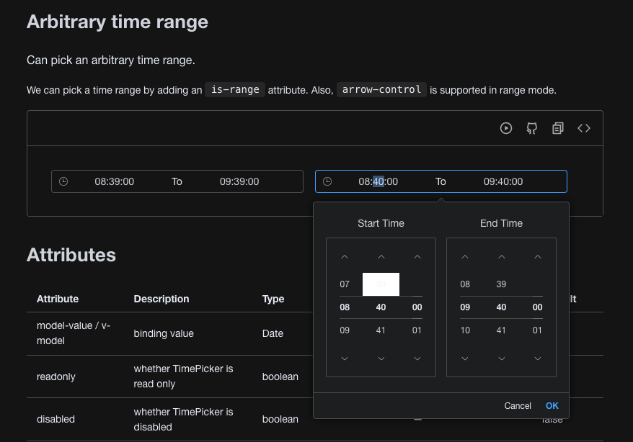633x442 pixels.
Task: Increase start time hour with up arrow
Action: coord(345,257)
